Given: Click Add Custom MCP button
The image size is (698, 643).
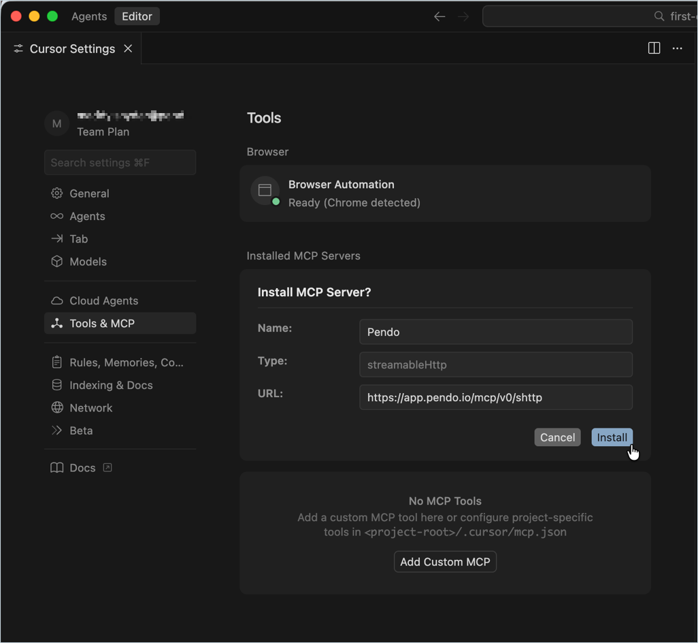Looking at the screenshot, I should (x=445, y=562).
